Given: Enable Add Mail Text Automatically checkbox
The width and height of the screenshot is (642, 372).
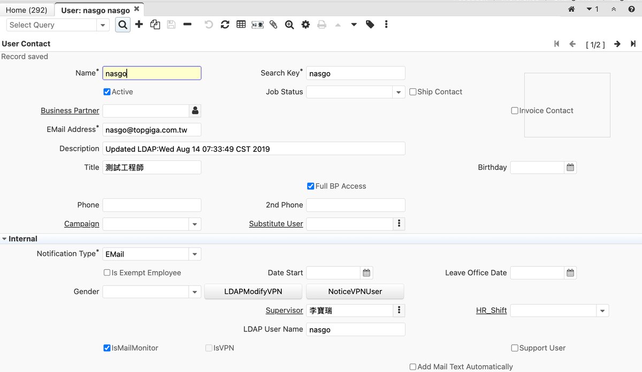Looking at the screenshot, I should (413, 367).
